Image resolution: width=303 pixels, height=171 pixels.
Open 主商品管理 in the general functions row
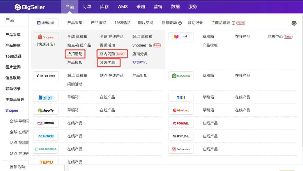[221, 23]
